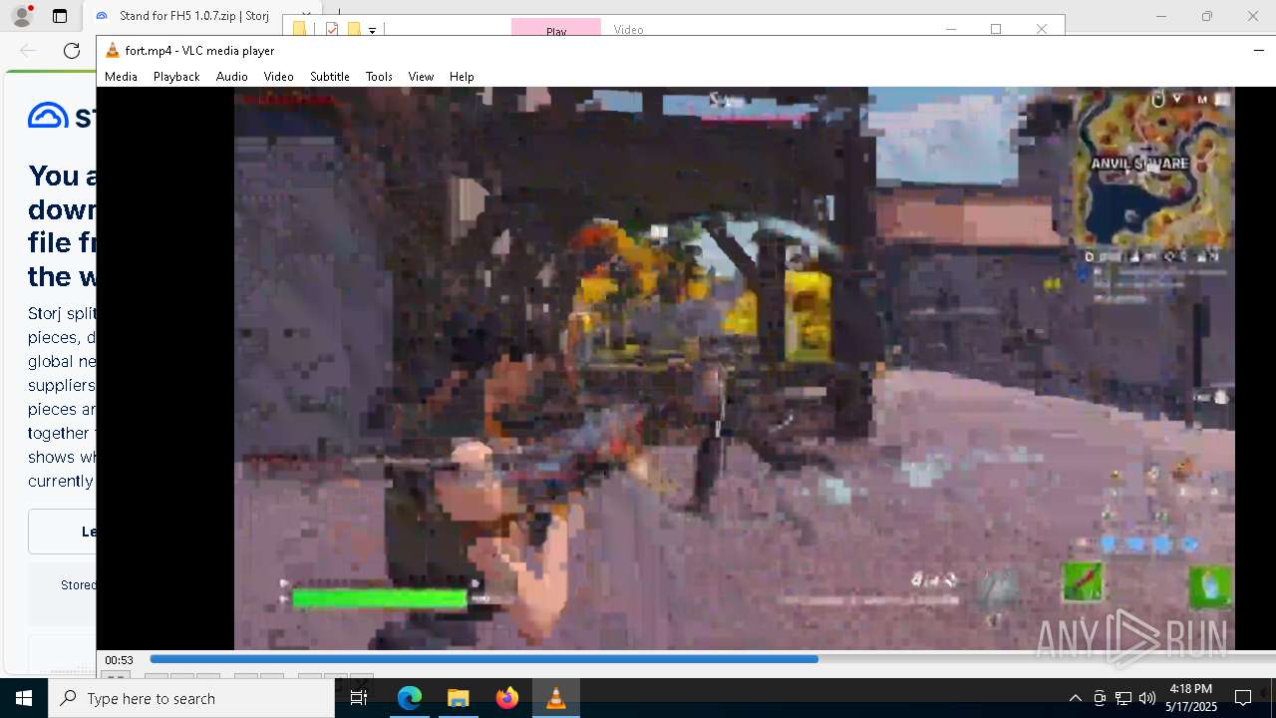Viewport: 1276px width, 718px height.
Task: Click the fort.mp4 video playback area
Action: pos(735,368)
